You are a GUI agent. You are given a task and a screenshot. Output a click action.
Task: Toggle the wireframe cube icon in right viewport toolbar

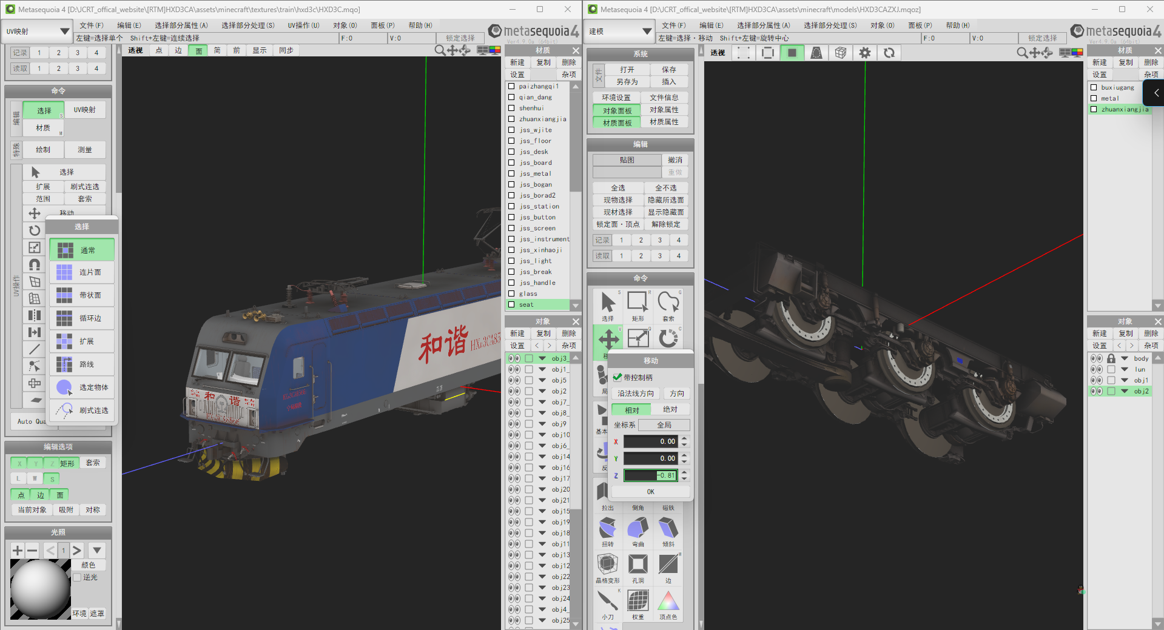point(841,53)
